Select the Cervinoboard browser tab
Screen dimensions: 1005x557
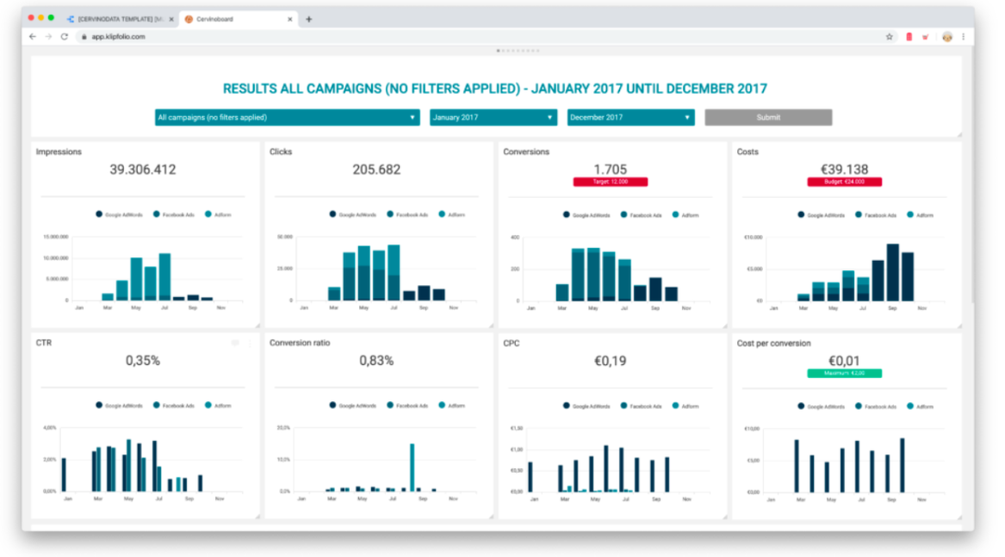point(233,19)
